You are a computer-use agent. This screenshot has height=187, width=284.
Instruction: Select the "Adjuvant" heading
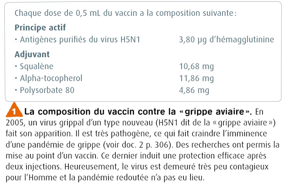pyautogui.click(x=32, y=54)
